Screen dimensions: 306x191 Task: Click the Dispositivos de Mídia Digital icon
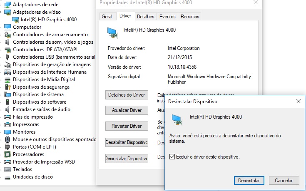[7, 79]
